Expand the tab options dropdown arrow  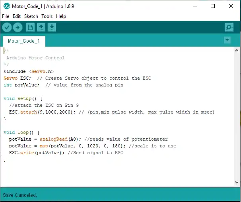click(x=227, y=40)
